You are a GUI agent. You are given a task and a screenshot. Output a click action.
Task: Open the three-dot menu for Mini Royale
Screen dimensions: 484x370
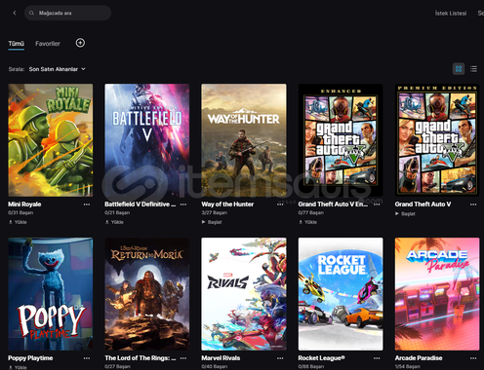tap(87, 204)
